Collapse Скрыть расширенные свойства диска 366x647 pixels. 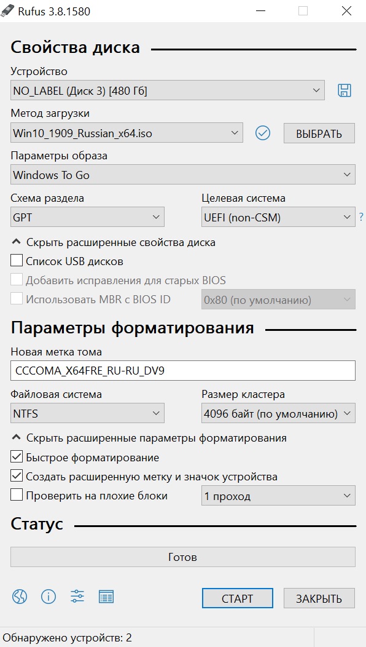(114, 242)
